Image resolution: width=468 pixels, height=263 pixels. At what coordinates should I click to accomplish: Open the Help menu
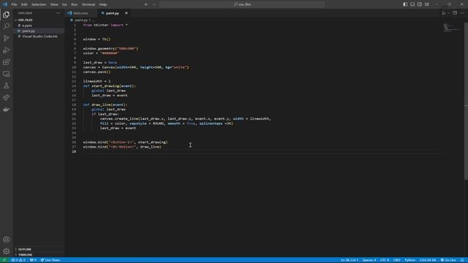click(x=103, y=4)
